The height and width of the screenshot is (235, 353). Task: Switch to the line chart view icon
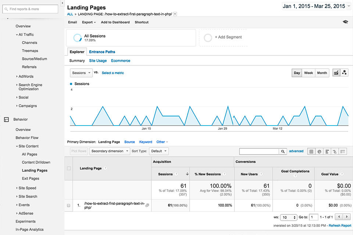(336, 73)
